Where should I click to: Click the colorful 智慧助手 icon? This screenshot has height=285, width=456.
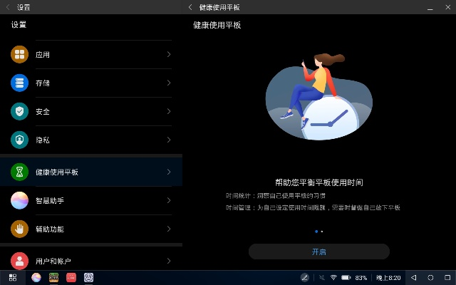click(x=20, y=200)
